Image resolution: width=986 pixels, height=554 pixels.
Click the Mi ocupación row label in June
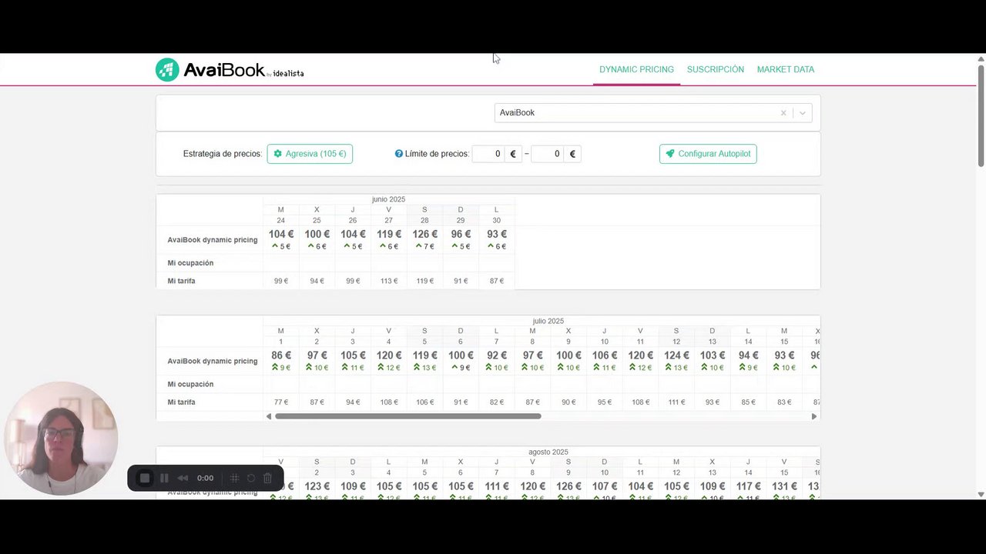click(x=190, y=263)
